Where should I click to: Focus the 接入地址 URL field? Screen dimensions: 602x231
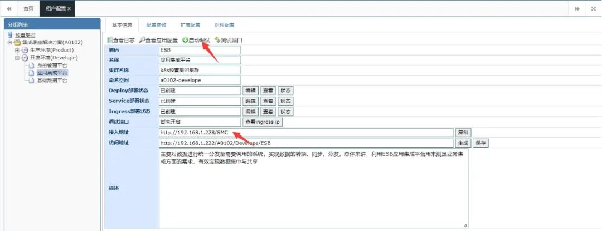tap(307, 133)
